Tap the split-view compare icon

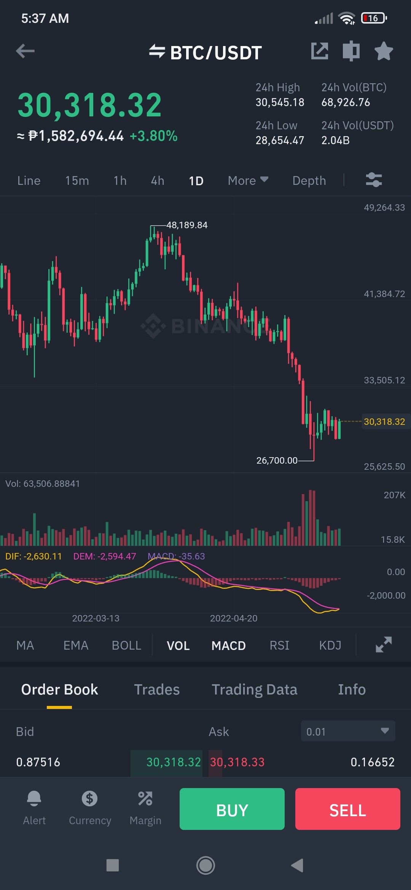coord(351,51)
